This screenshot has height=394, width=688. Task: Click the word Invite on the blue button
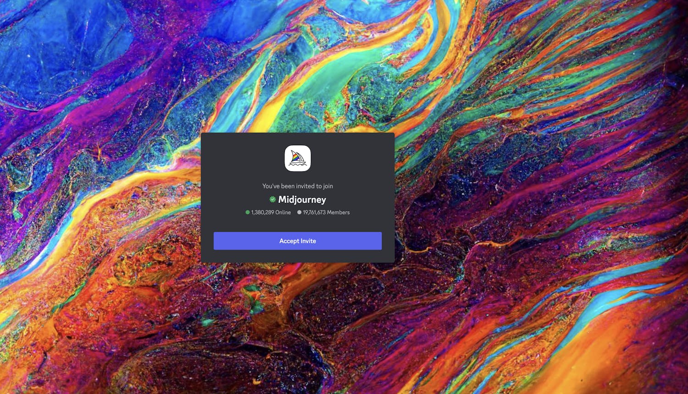pos(308,241)
